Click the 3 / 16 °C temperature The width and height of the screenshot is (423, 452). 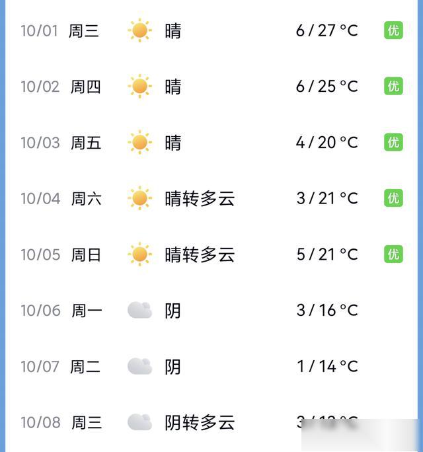(x=327, y=311)
